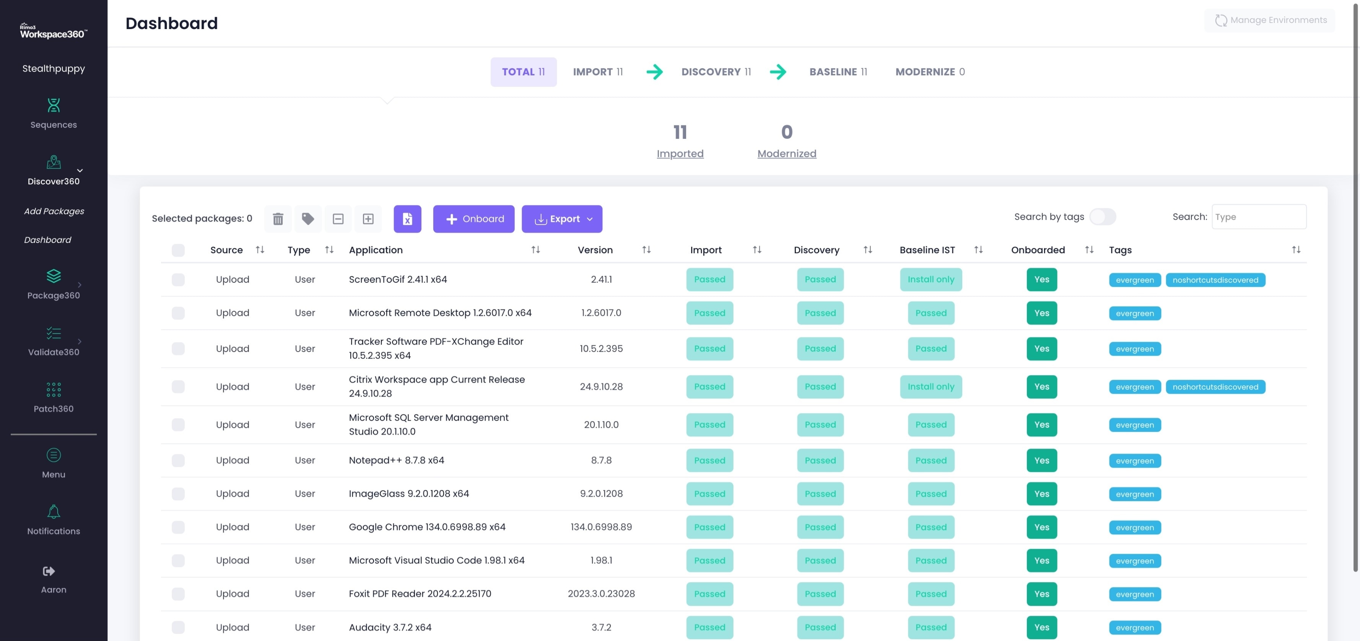The height and width of the screenshot is (641, 1360).
Task: Sort by Onboarded column
Action: [1088, 250]
